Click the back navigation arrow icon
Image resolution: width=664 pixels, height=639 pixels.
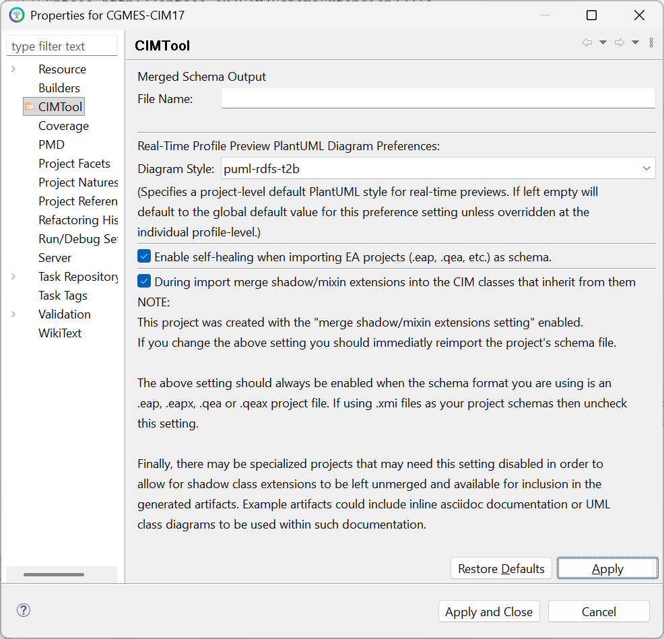(x=587, y=42)
